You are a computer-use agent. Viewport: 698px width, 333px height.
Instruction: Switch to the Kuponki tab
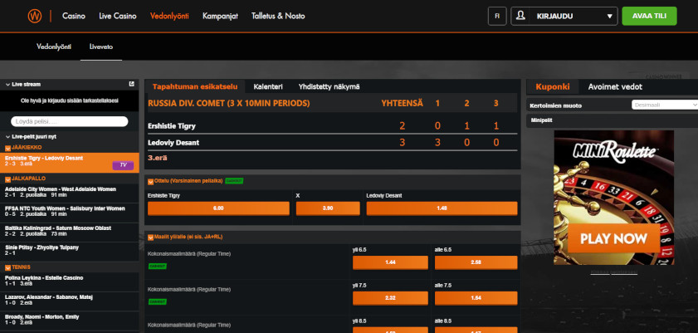(553, 87)
